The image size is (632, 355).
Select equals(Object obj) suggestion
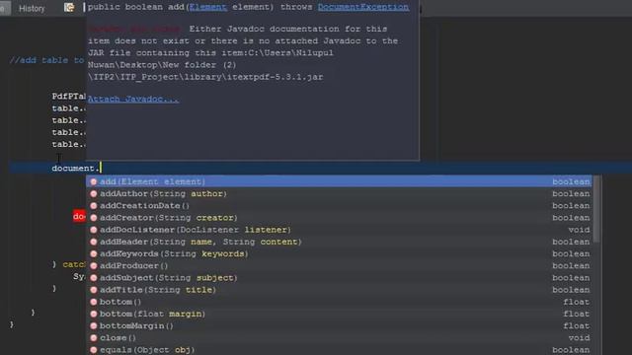point(339,350)
